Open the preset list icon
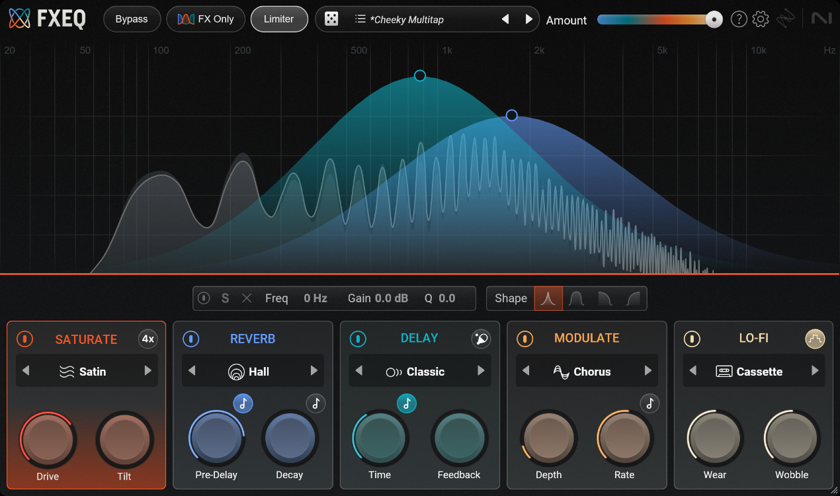Screen dimensions: 840x496 click(360, 19)
